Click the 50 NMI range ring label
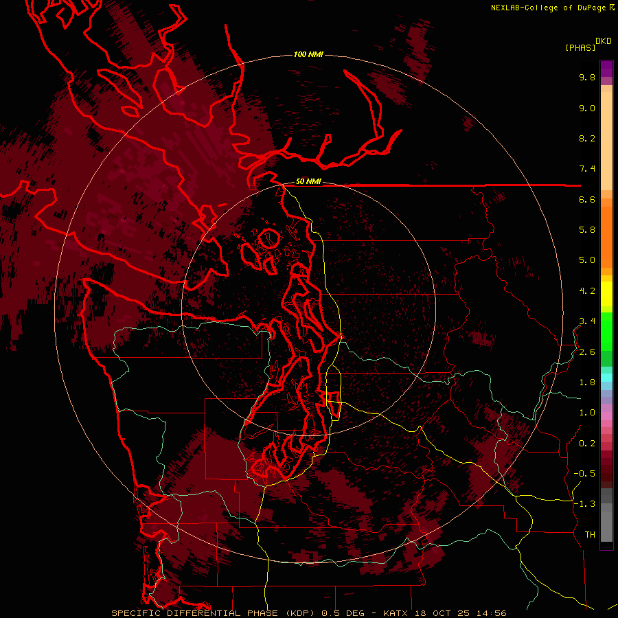Viewport: 618px width, 618px height. tap(308, 181)
